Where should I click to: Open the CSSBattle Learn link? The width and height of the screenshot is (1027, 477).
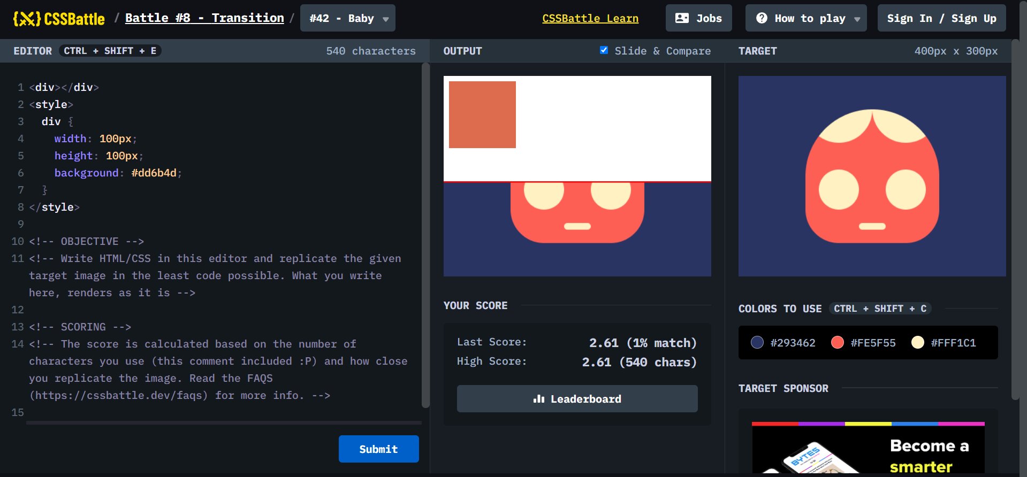590,18
